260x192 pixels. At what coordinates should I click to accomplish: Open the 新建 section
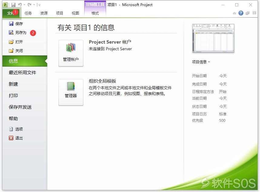tap(13, 84)
